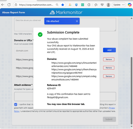Click the fikripp65@gmail.com address text
Viewport: 133px width, 129px height.
(x=58, y=97)
